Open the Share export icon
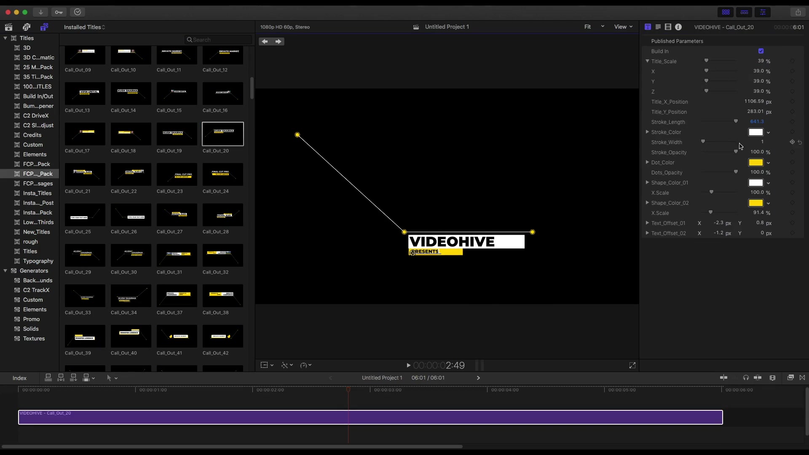Screen dimensions: 809x455 click(798, 12)
